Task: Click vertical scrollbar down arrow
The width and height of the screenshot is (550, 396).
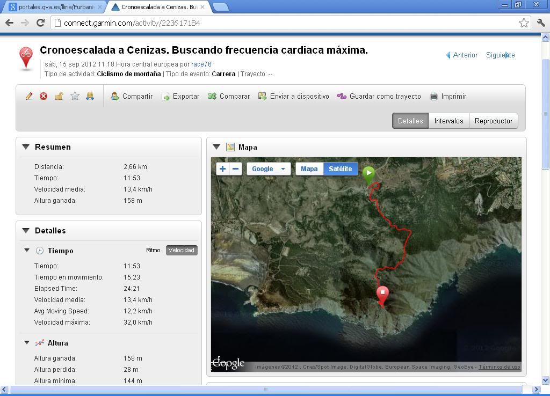Action: point(546,380)
